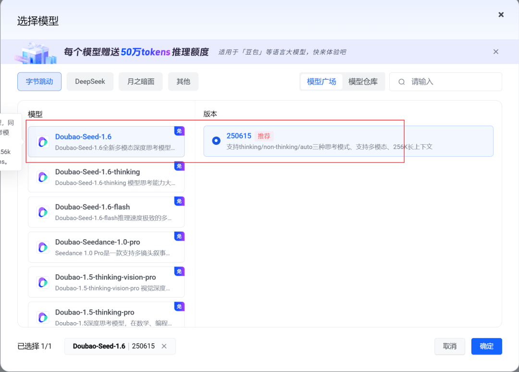The height and width of the screenshot is (372, 519).
Task: Click the 免 badge on Doubao-Seed-1.6-flash
Action: point(179,201)
